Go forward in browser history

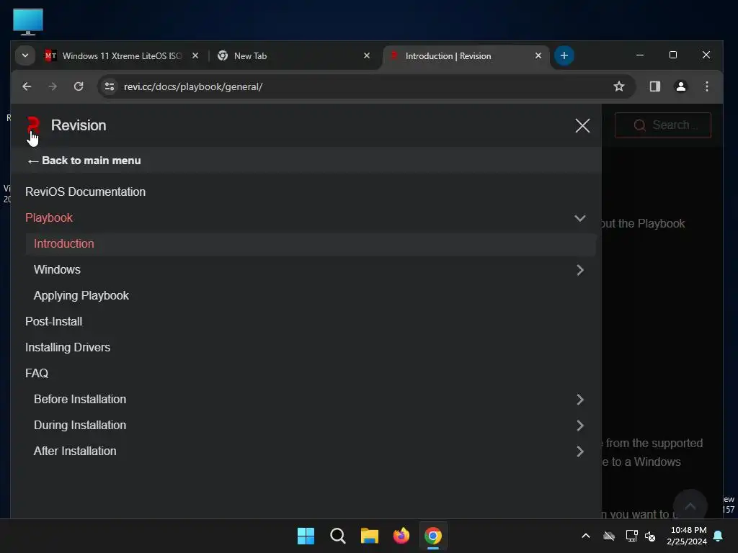pos(53,86)
